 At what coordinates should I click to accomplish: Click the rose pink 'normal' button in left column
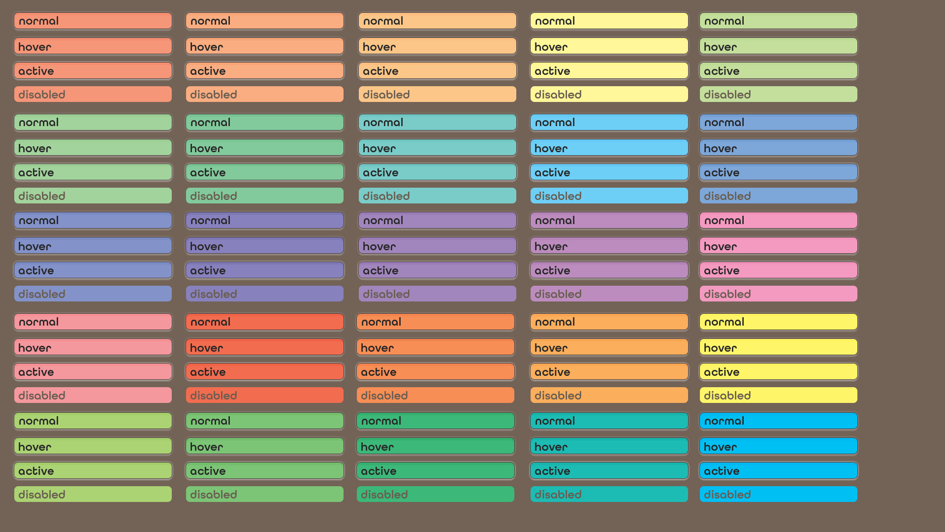point(93,322)
